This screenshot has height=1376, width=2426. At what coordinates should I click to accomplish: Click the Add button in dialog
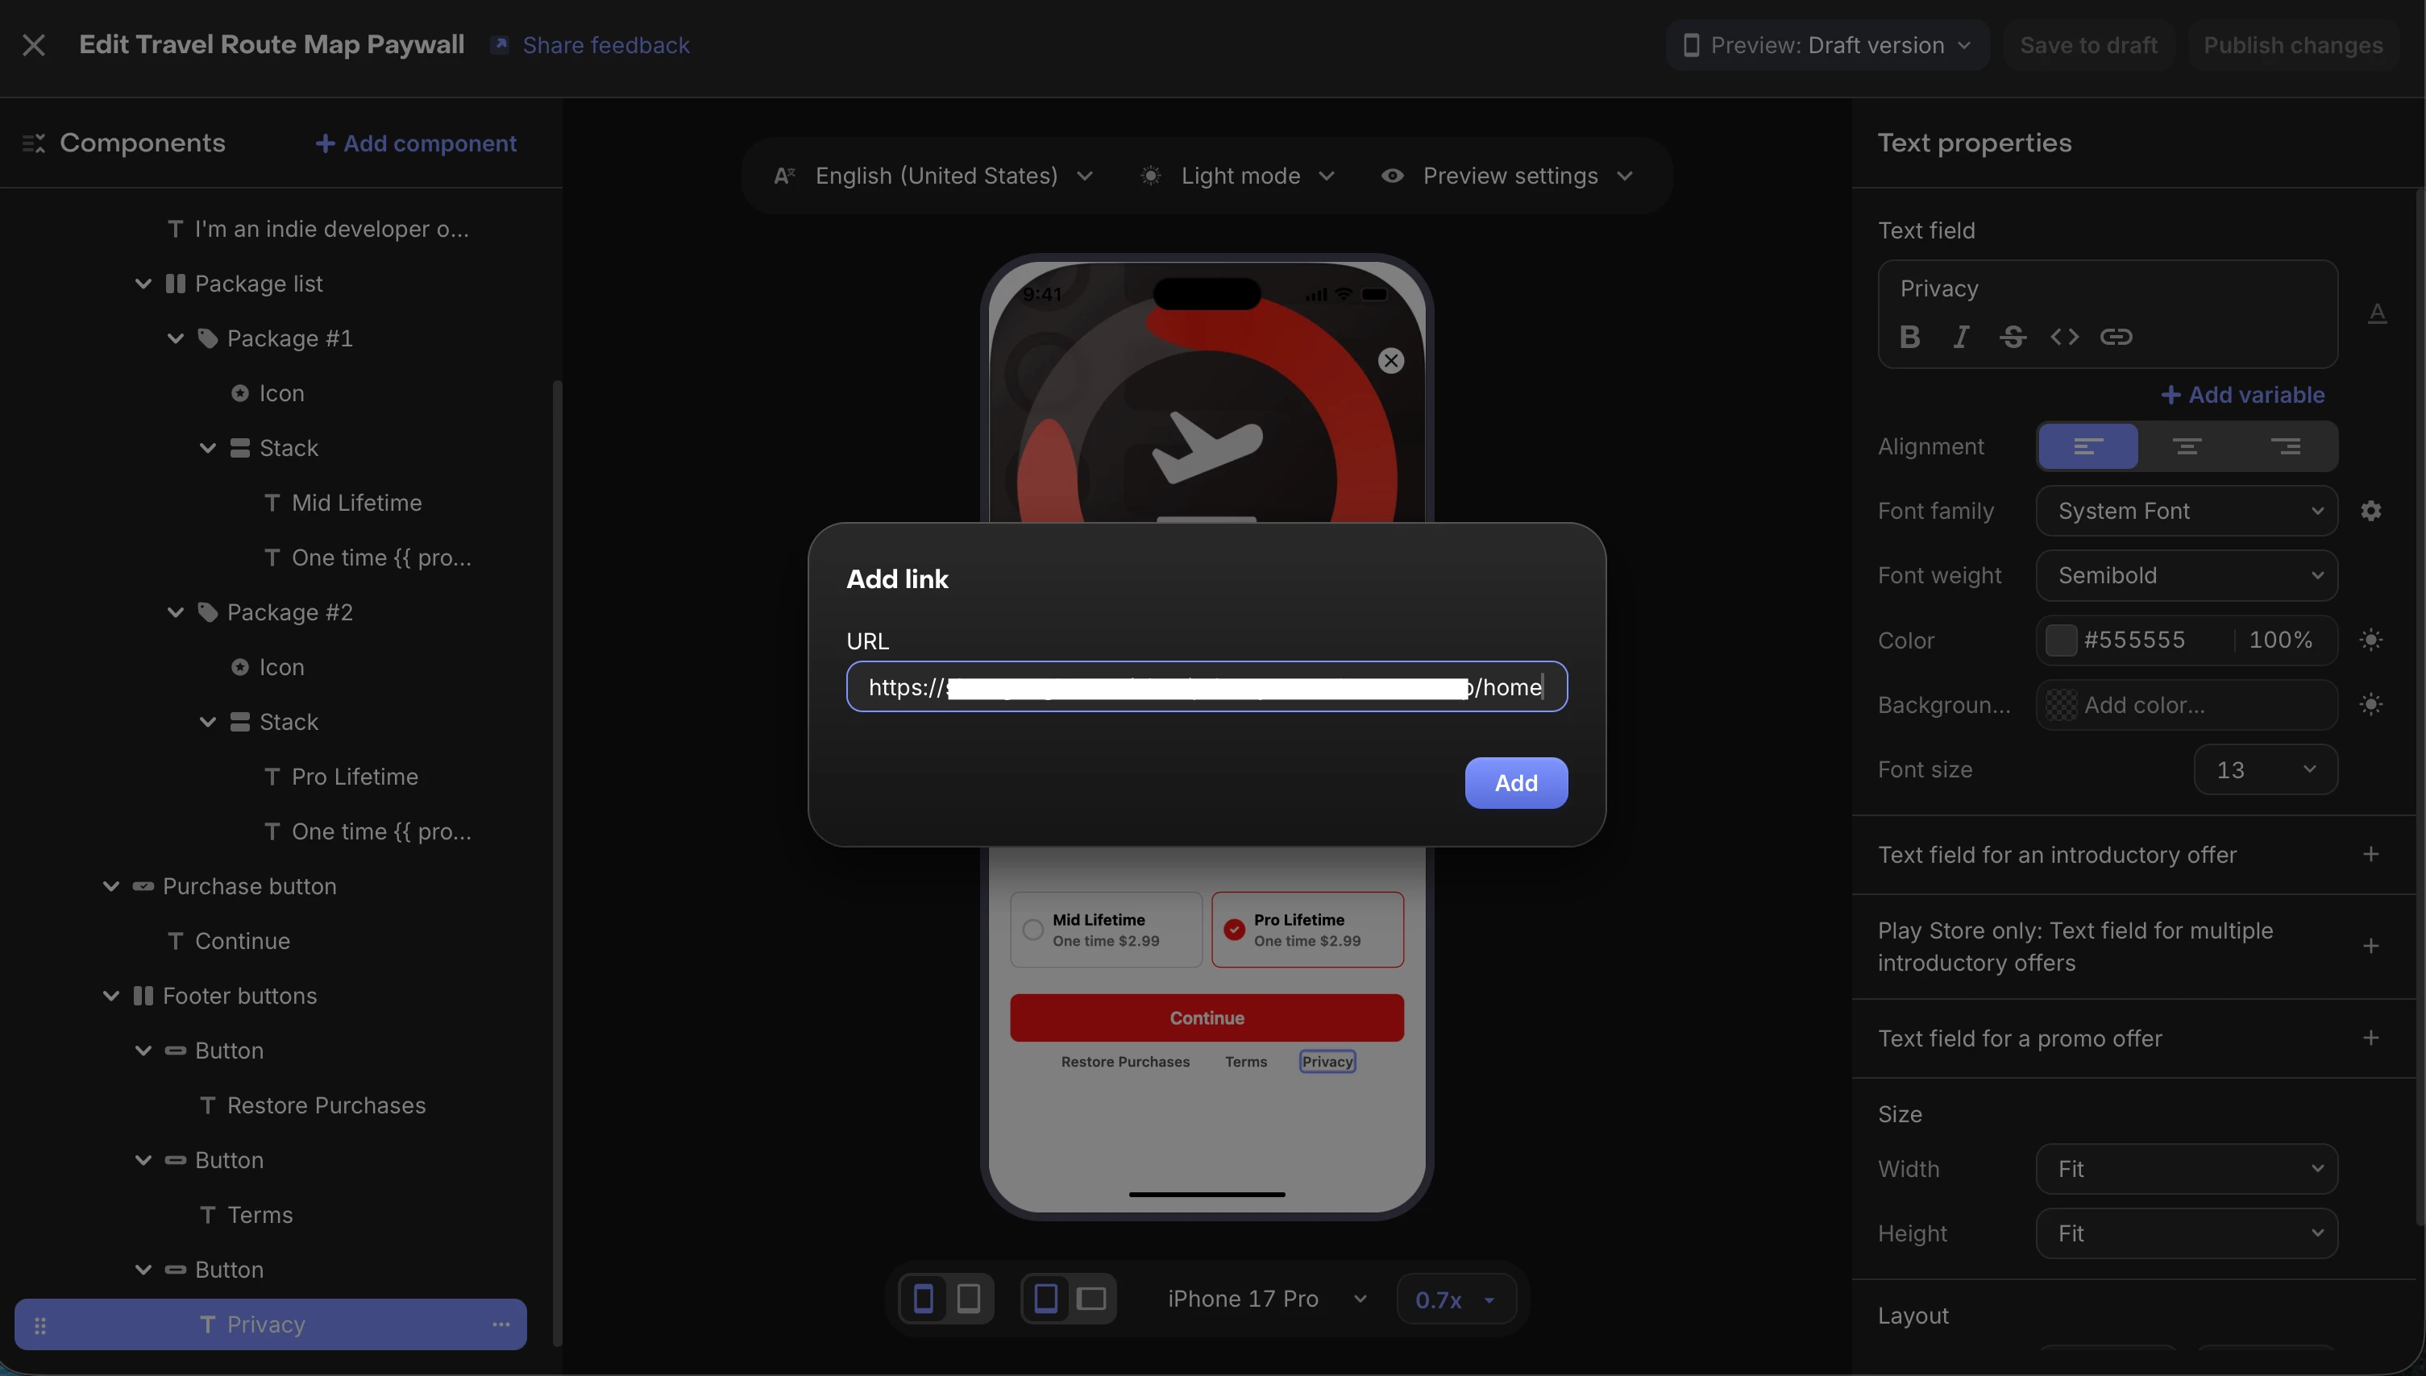[1515, 782]
